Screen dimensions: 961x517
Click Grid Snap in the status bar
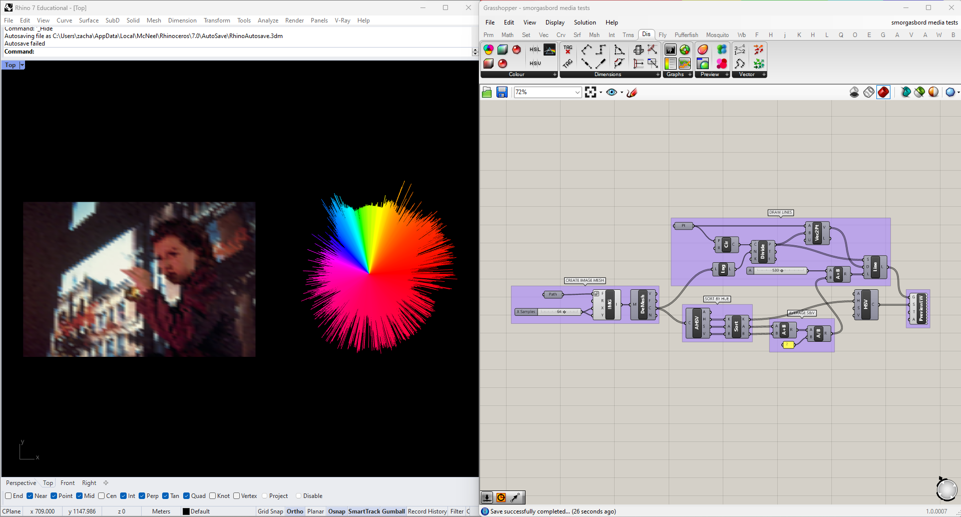coord(270,511)
